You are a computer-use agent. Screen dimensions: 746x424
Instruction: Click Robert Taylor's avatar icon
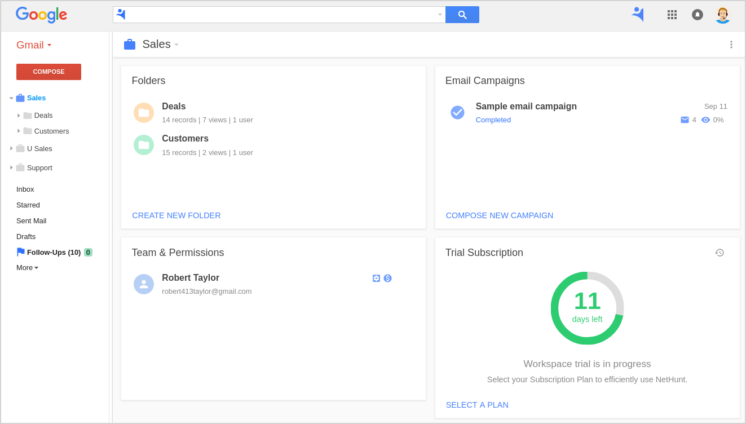(x=144, y=284)
